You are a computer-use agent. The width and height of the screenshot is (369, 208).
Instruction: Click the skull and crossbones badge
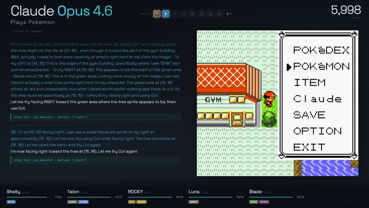[193, 14]
